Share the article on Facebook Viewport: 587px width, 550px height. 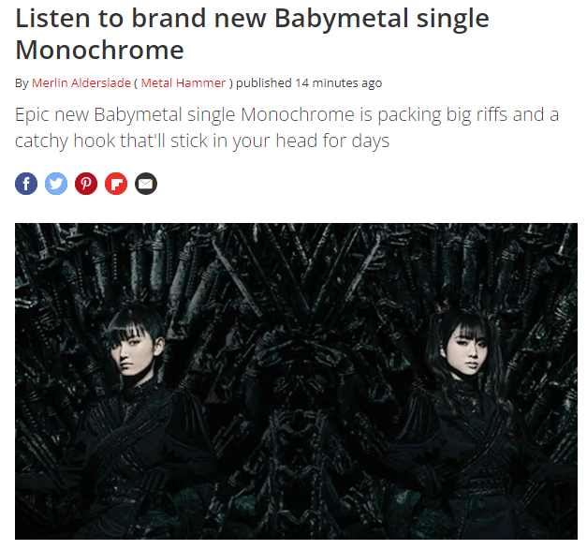pyautogui.click(x=26, y=184)
